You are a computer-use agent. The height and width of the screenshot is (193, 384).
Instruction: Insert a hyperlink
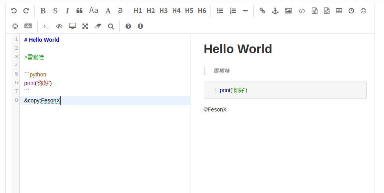pyautogui.click(x=262, y=11)
